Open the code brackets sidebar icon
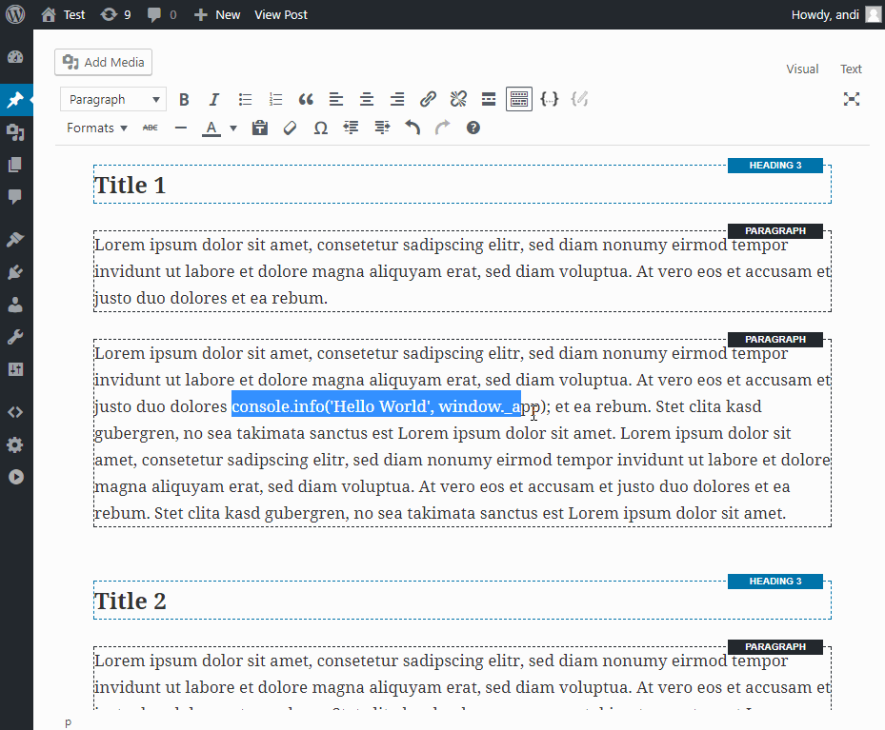885x730 pixels. point(15,412)
